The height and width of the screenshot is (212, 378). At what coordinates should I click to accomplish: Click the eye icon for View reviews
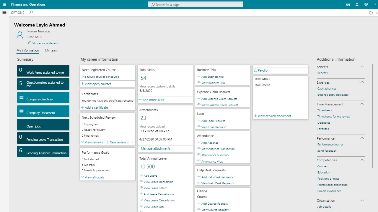[x=82, y=142]
